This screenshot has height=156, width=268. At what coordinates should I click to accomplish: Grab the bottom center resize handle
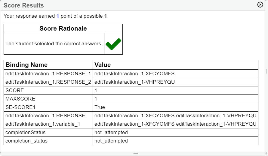pos(136,154)
